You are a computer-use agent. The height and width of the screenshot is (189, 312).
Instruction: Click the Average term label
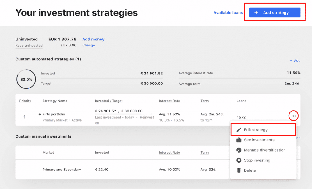coord(190,84)
